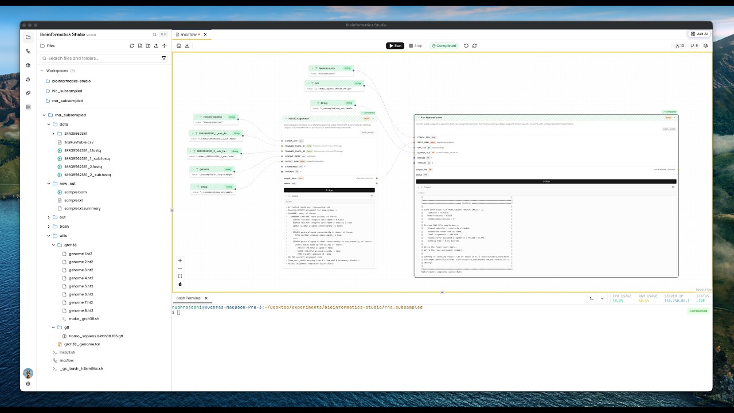Image resolution: width=734 pixels, height=413 pixels.
Task: Collapse the grch38 folder
Action: click(53, 245)
